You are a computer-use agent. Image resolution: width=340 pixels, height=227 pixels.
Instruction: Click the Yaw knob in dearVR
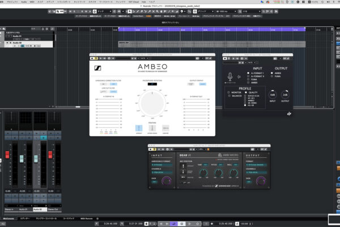coord(203,173)
